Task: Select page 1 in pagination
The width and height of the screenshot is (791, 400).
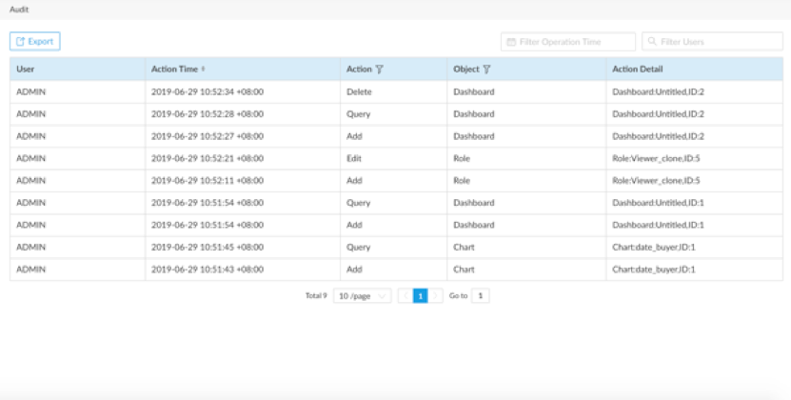Action: 420,296
